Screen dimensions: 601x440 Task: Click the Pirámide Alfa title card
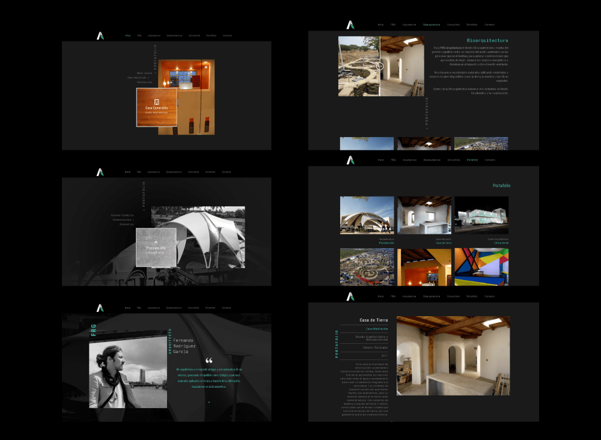click(x=156, y=247)
